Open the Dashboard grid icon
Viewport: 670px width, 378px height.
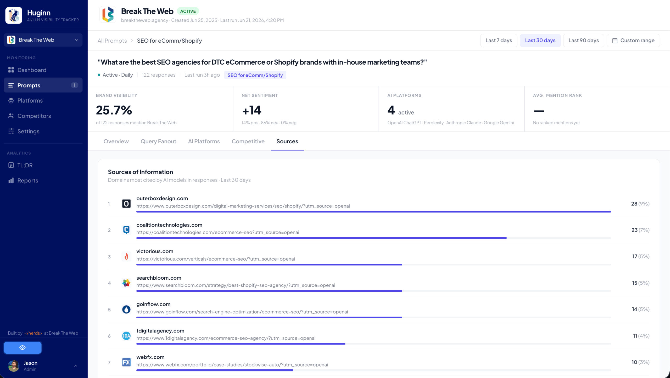11,70
